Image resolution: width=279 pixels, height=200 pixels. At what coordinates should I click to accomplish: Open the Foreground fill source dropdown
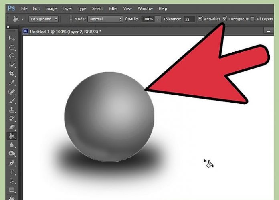pos(43,19)
